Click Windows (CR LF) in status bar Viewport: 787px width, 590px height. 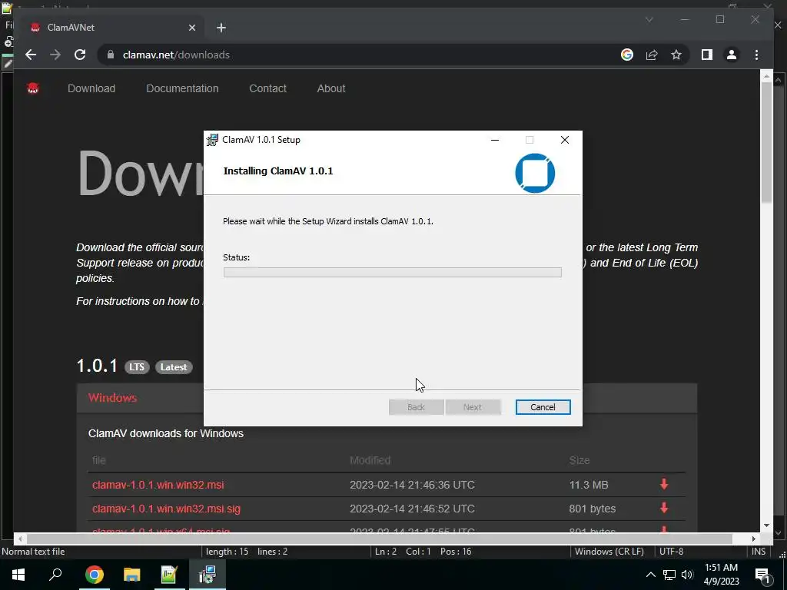(609, 552)
